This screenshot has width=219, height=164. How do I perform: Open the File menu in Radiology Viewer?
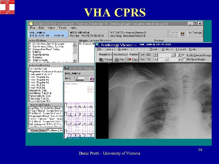pos(99,49)
